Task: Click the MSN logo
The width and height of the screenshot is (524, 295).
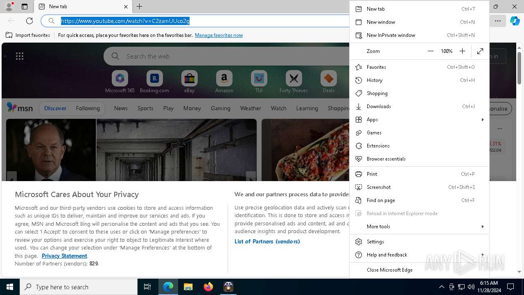Action: pos(20,108)
